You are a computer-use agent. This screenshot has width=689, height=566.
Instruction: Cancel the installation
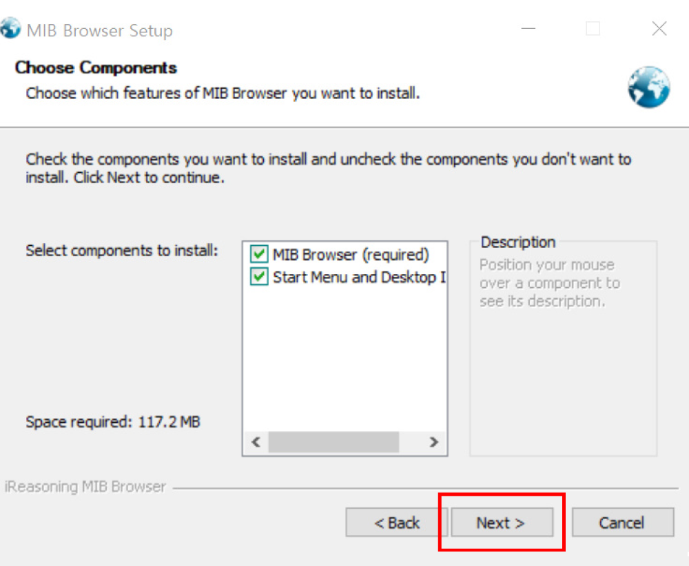[621, 523]
